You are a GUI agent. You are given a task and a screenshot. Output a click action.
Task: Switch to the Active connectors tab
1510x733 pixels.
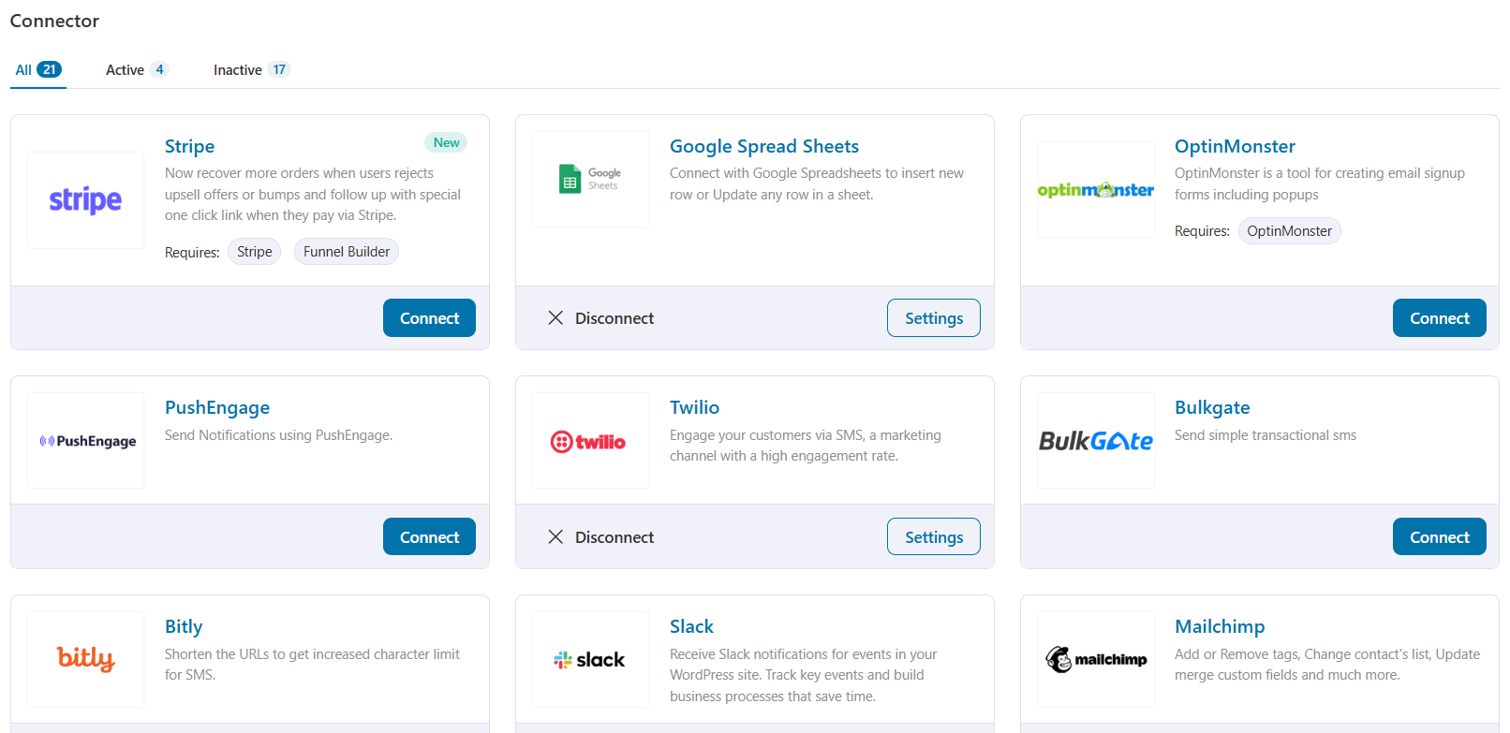pyautogui.click(x=136, y=70)
